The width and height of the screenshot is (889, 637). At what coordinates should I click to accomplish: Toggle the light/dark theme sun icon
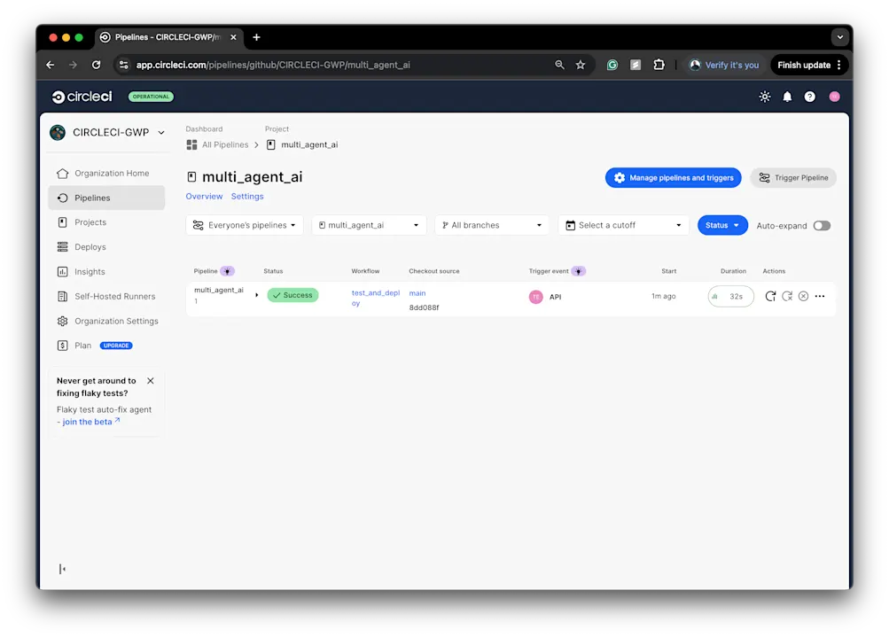[x=764, y=97]
